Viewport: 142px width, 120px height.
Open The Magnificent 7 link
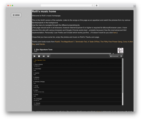pyautogui.click(x=68, y=42)
